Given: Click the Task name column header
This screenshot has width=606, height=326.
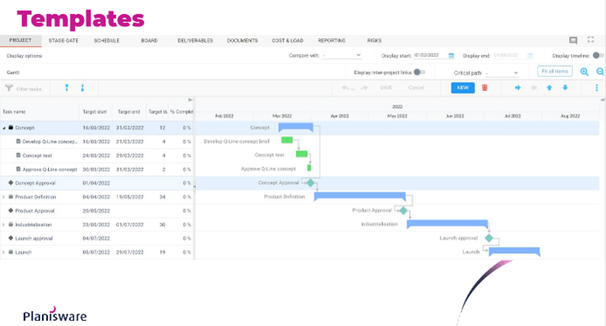Looking at the screenshot, I should [14, 112].
